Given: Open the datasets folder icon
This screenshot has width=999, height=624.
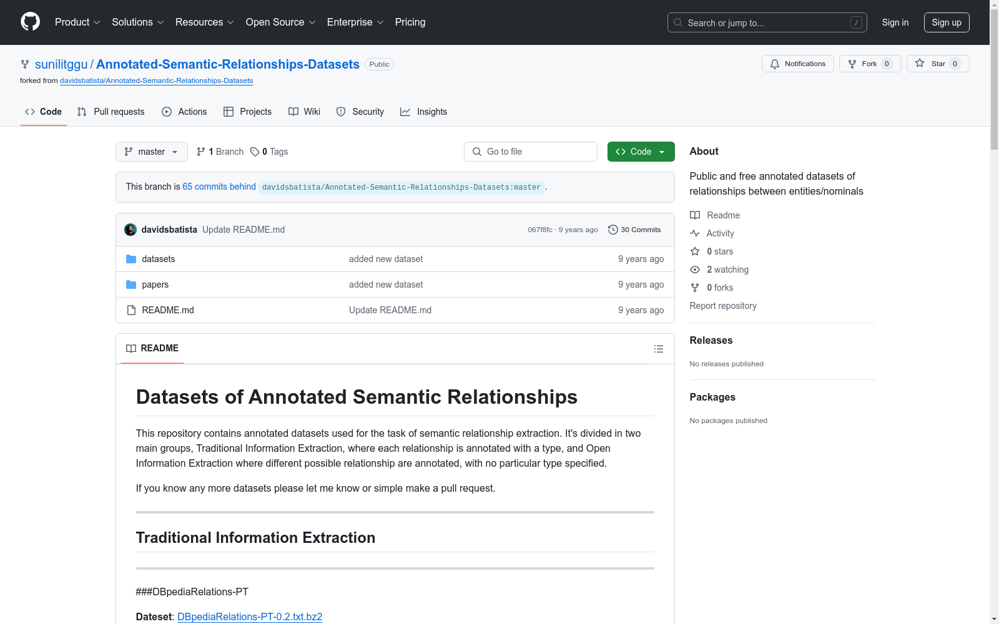Looking at the screenshot, I should click(131, 259).
